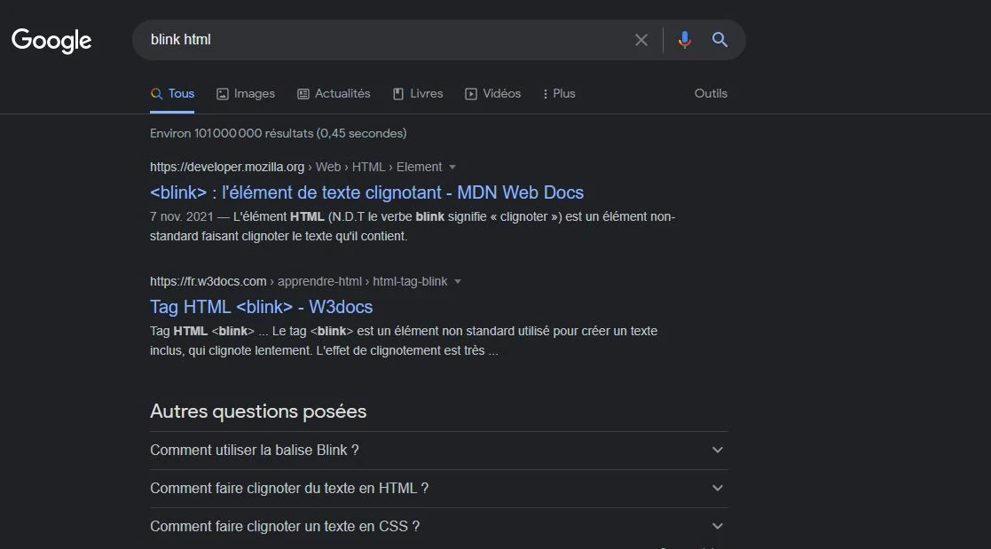
Task: Click the fr.w3docs.com URL breadcrumb
Action: pos(298,281)
